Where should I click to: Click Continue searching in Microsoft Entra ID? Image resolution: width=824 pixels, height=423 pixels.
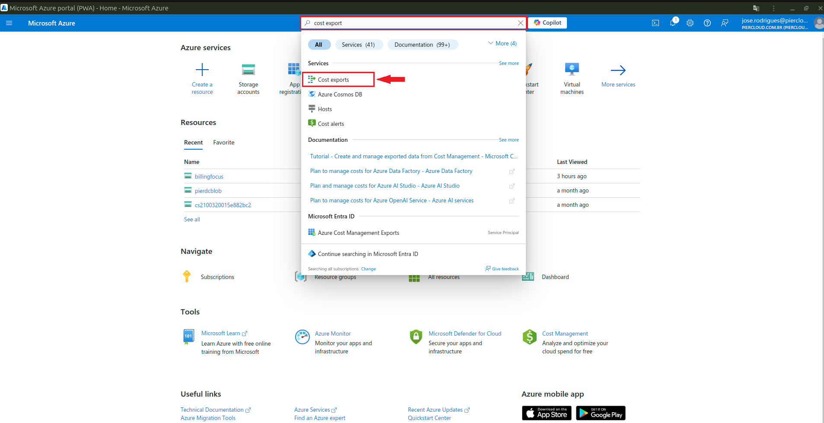(368, 254)
